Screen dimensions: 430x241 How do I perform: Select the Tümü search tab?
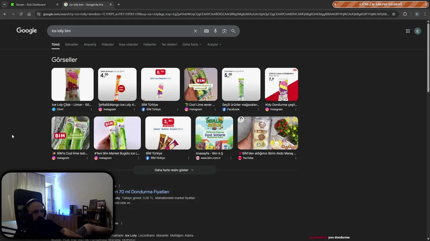click(x=55, y=44)
